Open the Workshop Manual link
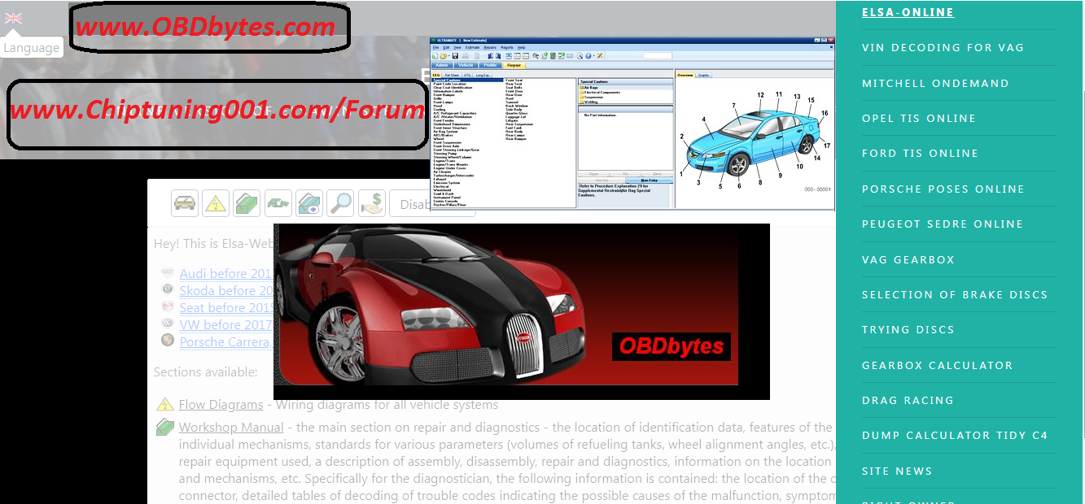1085x504 pixels. click(x=231, y=427)
